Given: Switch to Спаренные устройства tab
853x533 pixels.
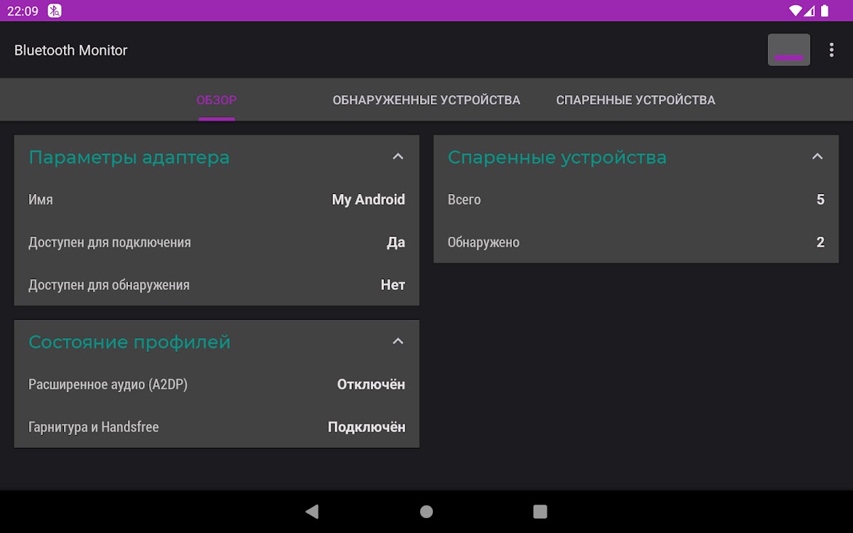Looking at the screenshot, I should tap(635, 100).
